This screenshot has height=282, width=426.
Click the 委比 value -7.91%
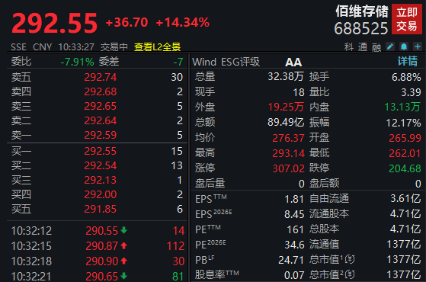[77, 62]
